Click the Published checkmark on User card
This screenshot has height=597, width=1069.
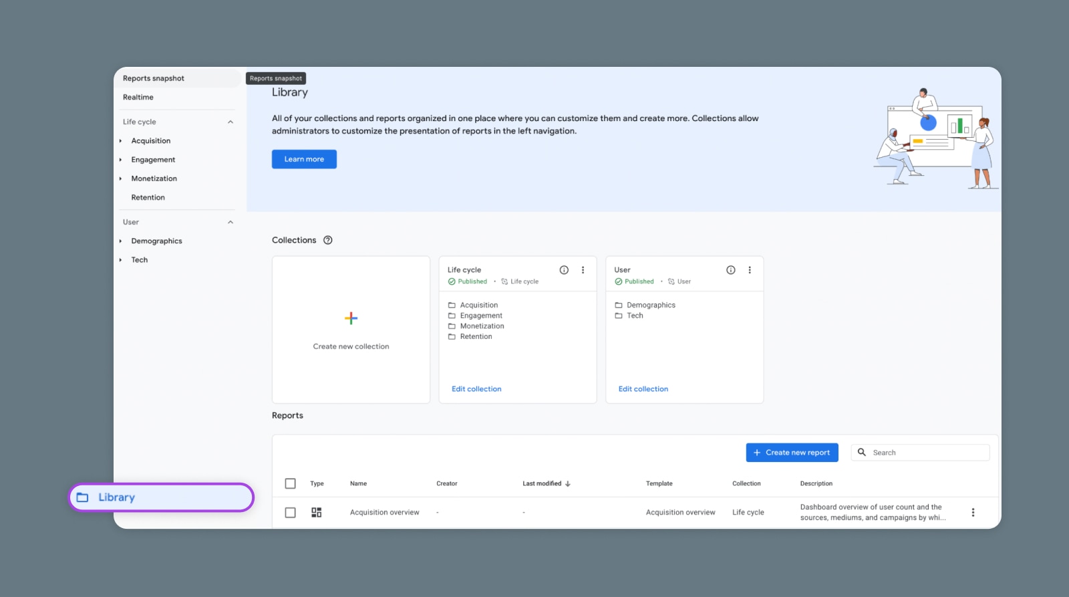pos(619,281)
